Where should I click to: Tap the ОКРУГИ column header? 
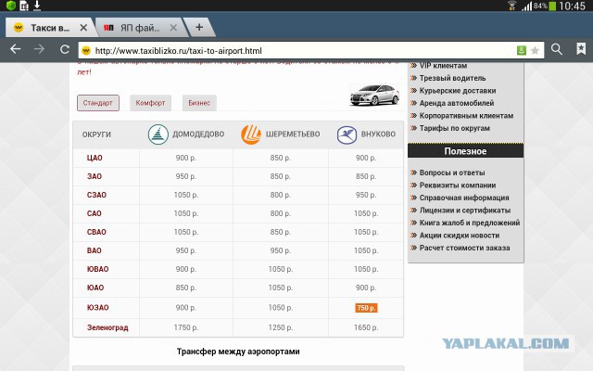click(96, 134)
